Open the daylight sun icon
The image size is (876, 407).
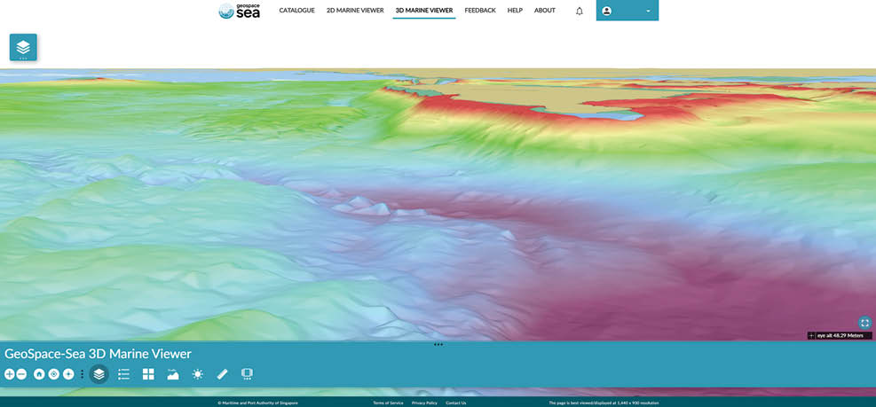[x=198, y=374]
